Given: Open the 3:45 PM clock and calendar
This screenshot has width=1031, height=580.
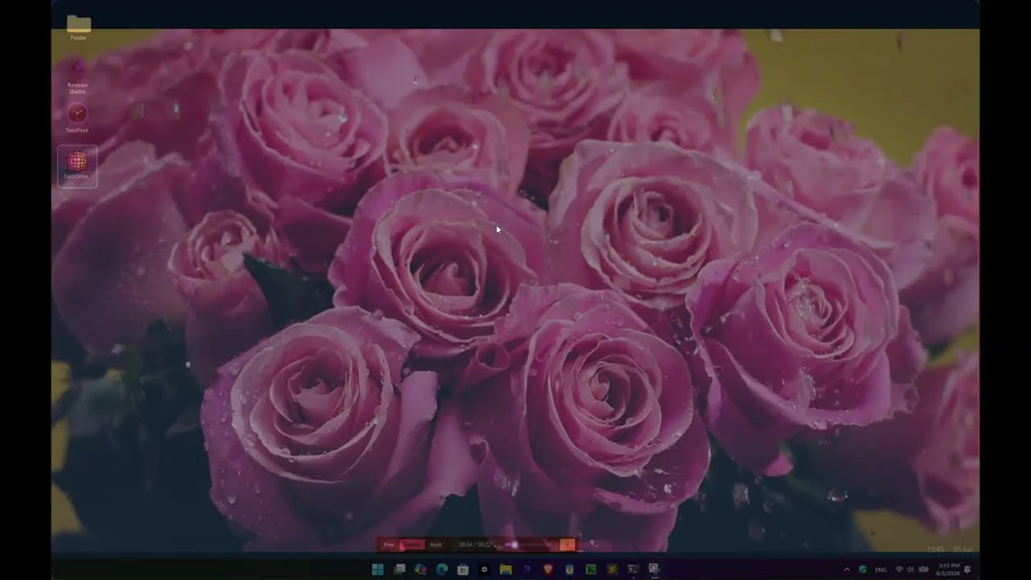Looking at the screenshot, I should point(948,570).
